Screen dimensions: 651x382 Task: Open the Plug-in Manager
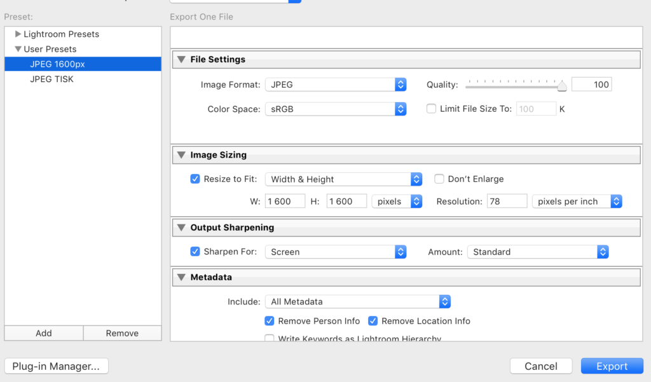click(57, 366)
